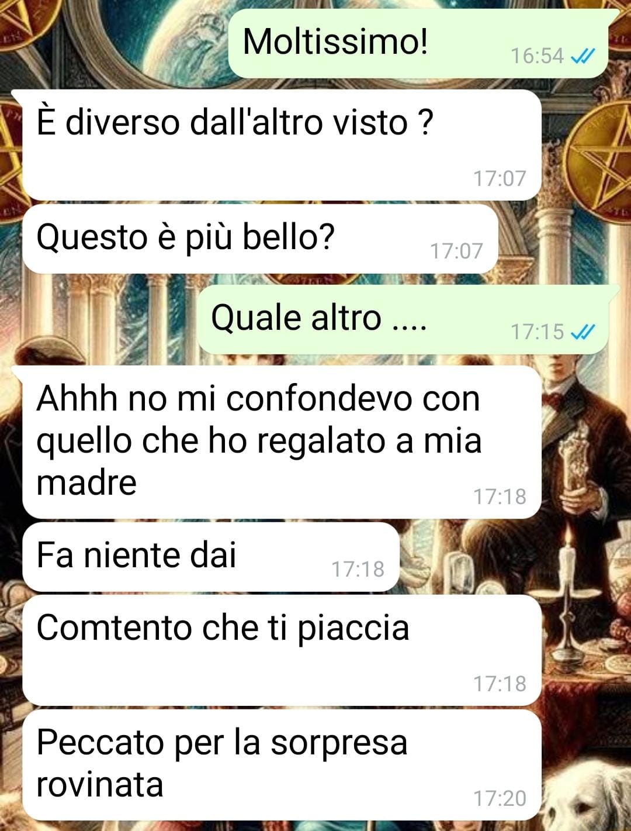Tap the 'Quale altro ....' sent bubble
This screenshot has width=631, height=831.
click(403, 319)
